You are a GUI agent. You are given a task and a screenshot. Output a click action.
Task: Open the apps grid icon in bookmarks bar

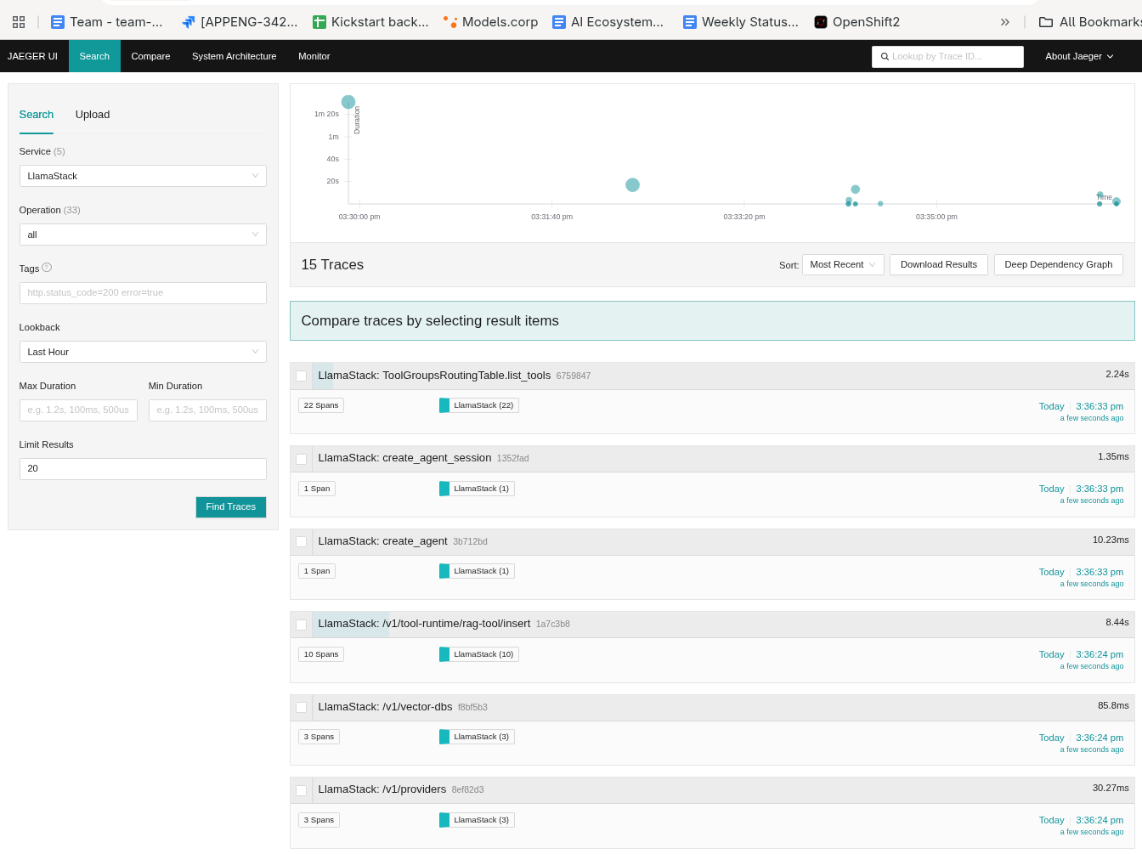click(x=19, y=22)
